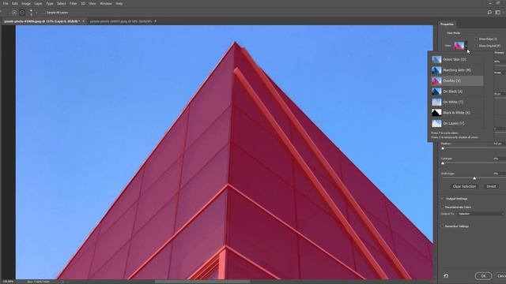Open the View menu
Viewport: 506px width, 284px height.
point(93,3)
